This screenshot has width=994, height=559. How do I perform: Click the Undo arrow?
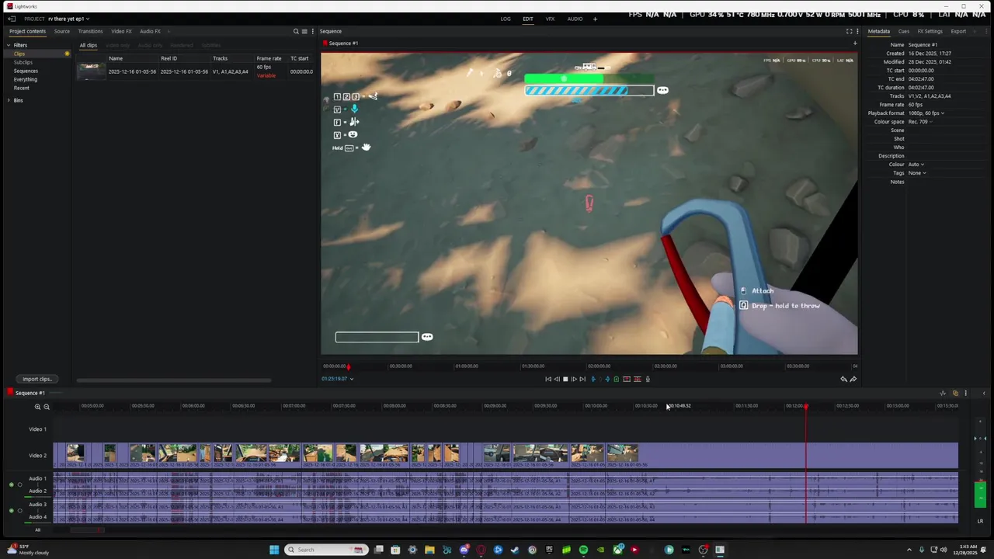click(x=843, y=379)
